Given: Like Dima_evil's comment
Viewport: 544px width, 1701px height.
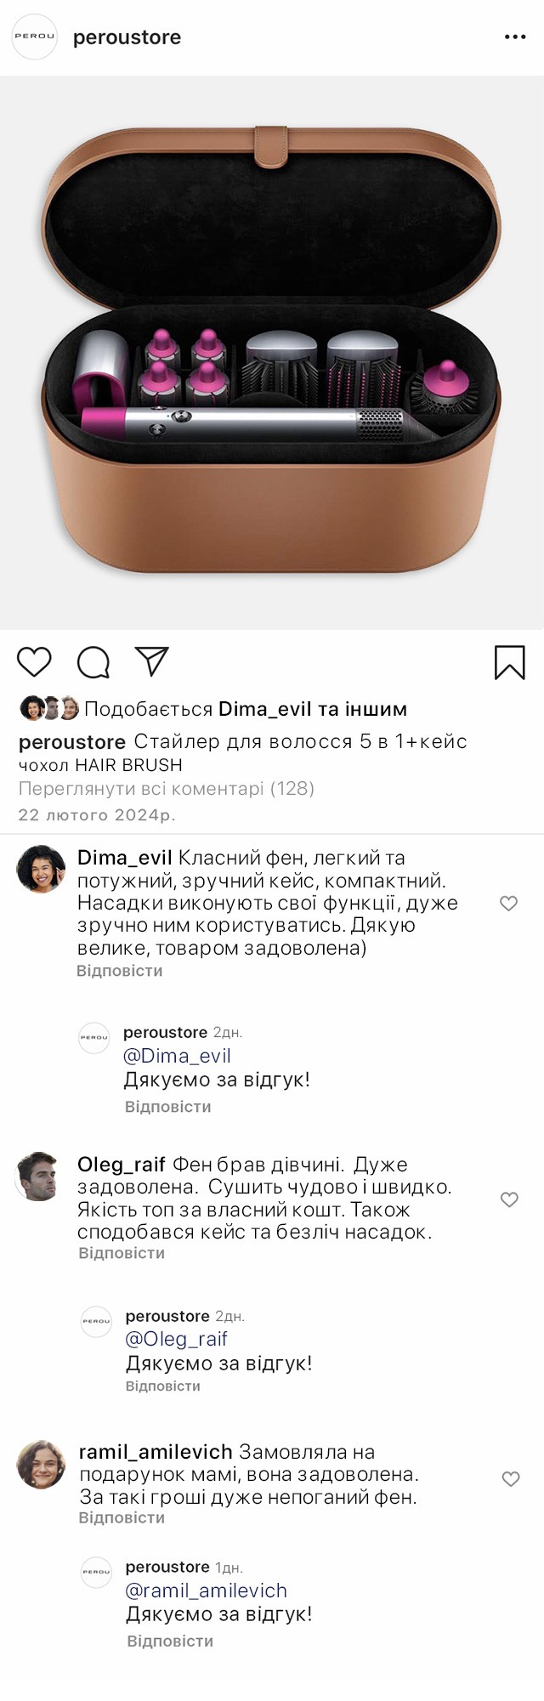Looking at the screenshot, I should point(508,904).
